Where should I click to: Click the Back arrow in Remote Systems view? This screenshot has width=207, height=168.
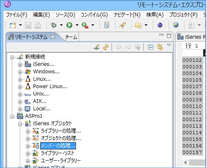[119, 47]
